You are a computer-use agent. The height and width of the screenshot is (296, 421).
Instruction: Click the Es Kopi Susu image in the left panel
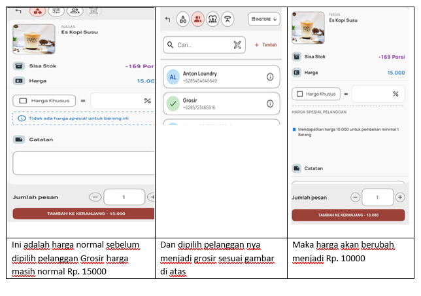click(x=34, y=38)
